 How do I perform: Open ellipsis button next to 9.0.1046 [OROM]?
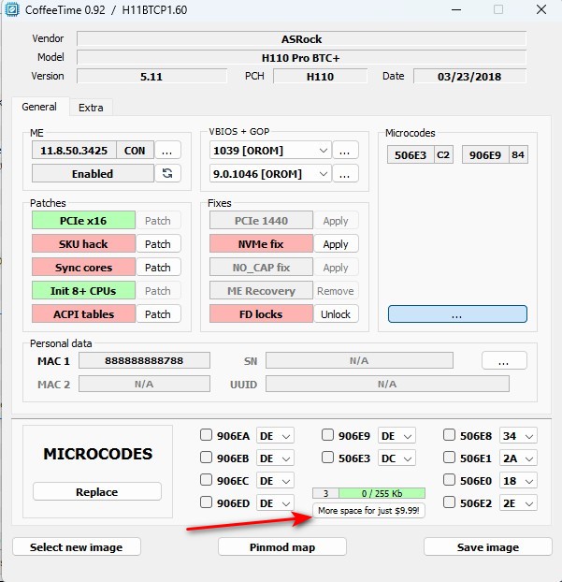click(345, 173)
